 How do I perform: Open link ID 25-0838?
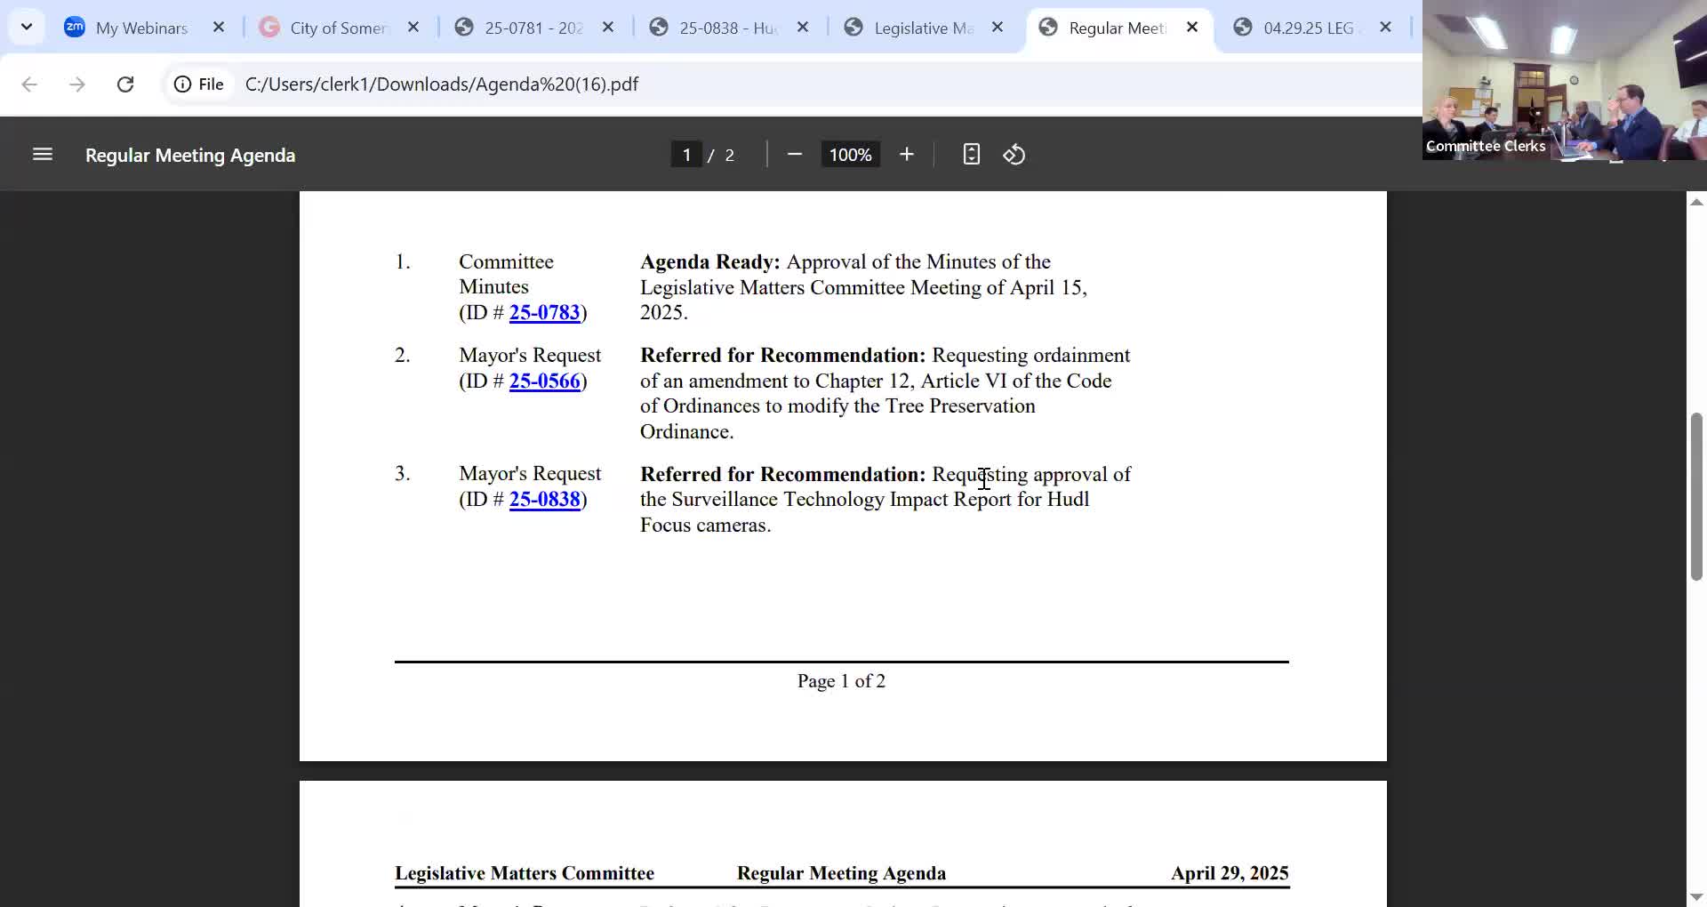[544, 500]
